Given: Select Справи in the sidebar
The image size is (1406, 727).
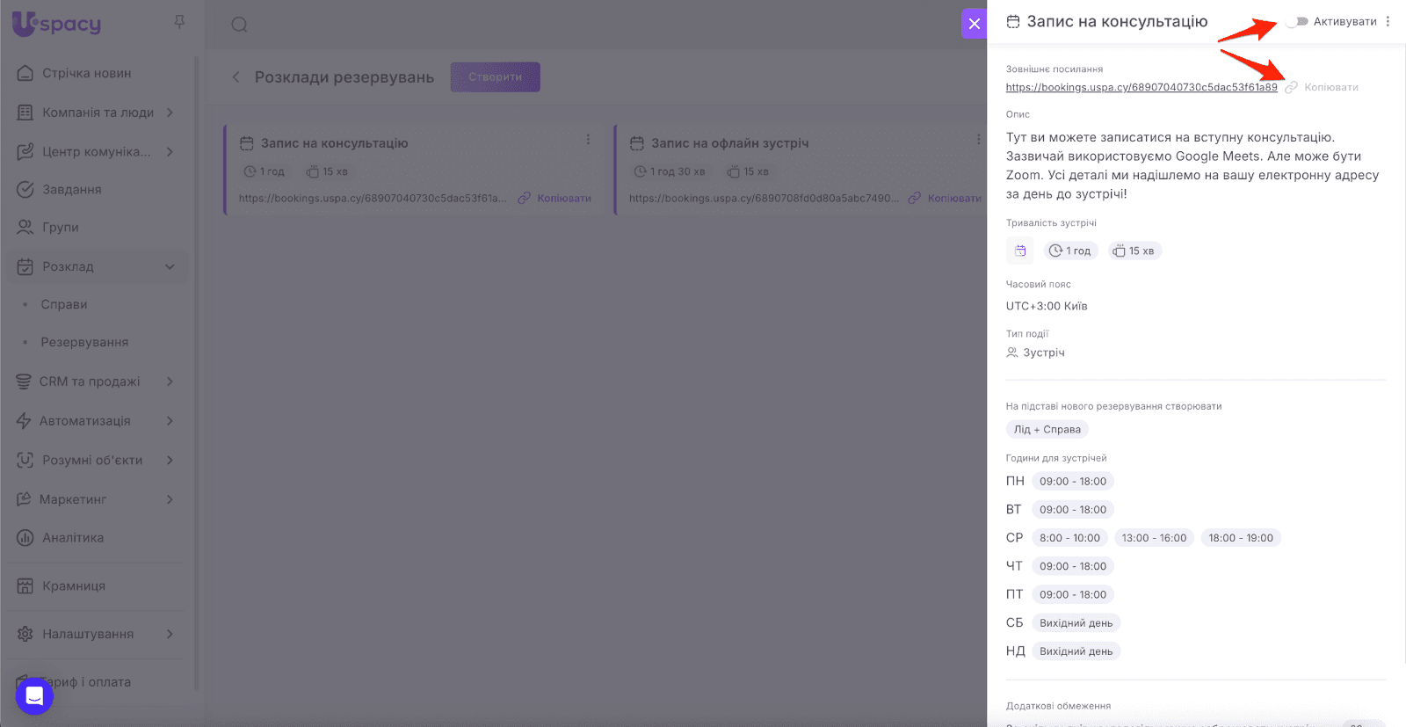Looking at the screenshot, I should (64, 304).
